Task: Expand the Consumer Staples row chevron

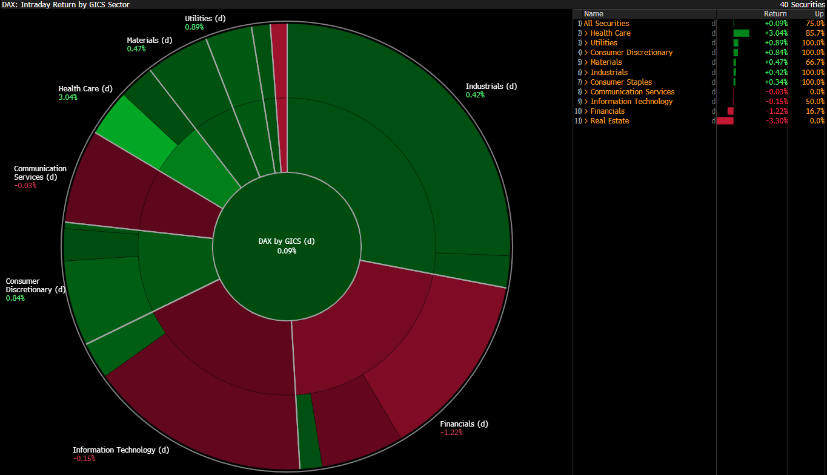Action: [586, 82]
